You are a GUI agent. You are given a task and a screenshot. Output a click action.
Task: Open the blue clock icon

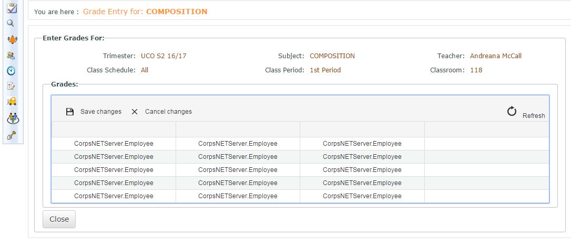pyautogui.click(x=11, y=71)
